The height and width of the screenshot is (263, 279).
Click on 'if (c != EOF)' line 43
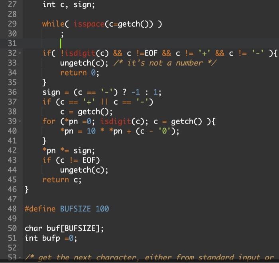pyautogui.click(x=71, y=160)
